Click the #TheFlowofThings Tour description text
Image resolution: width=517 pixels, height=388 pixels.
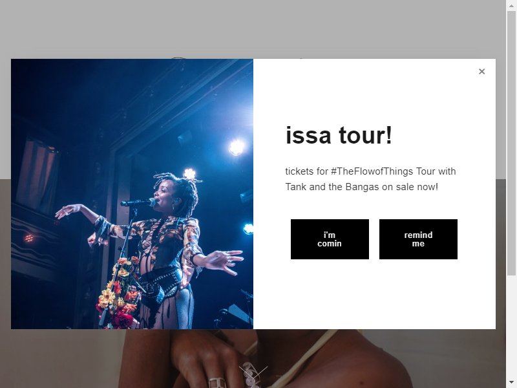pos(370,179)
